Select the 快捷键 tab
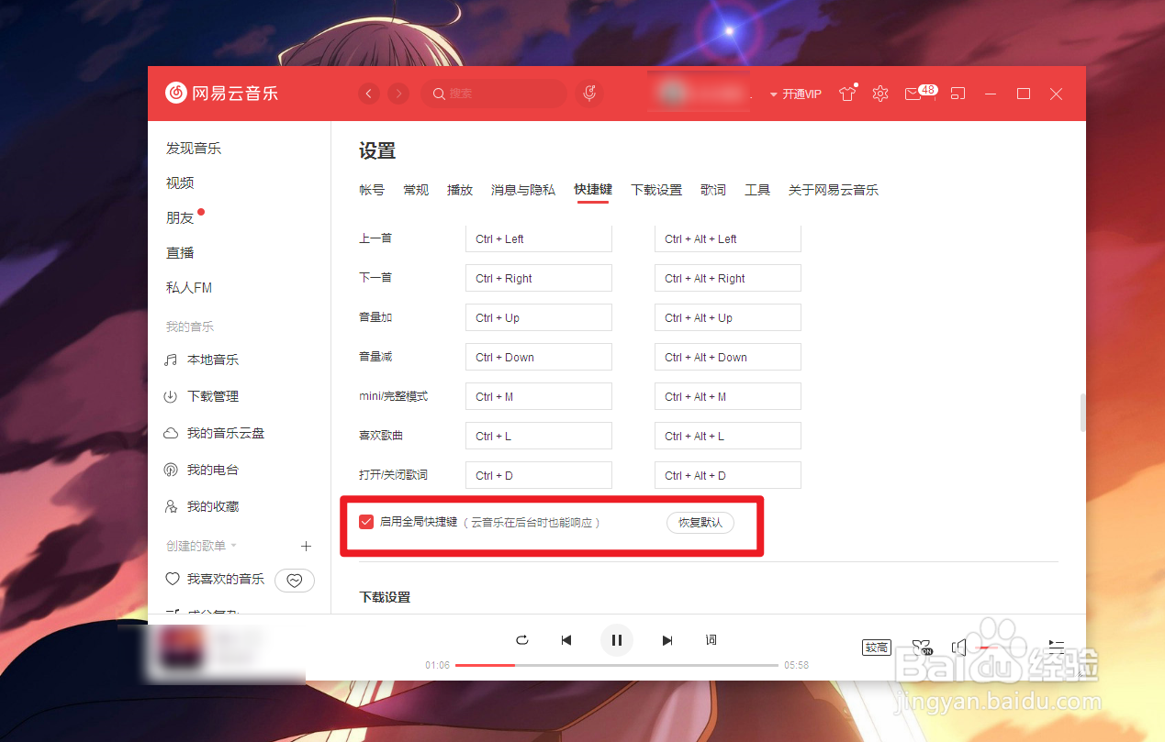Viewport: 1165px width, 742px height. [x=593, y=190]
